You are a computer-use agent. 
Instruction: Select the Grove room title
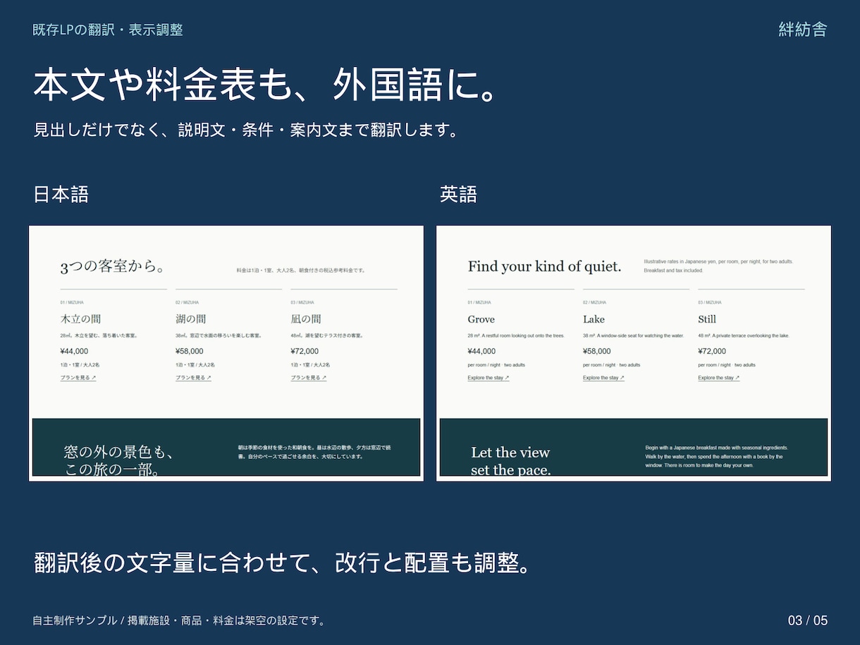tap(481, 319)
